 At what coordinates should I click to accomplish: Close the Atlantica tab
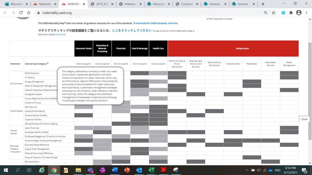141,4
